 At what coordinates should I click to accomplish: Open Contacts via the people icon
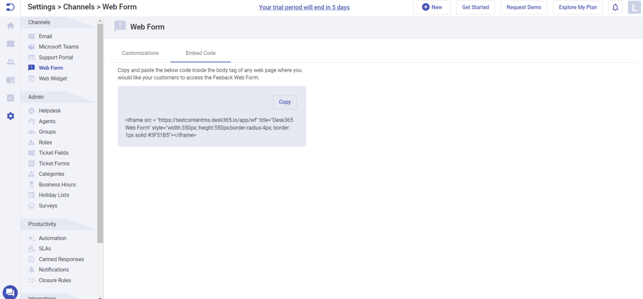tap(10, 61)
